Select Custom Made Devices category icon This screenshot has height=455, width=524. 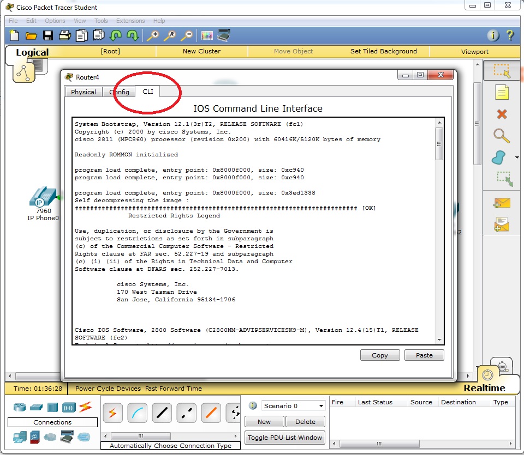pyautogui.click(x=67, y=437)
